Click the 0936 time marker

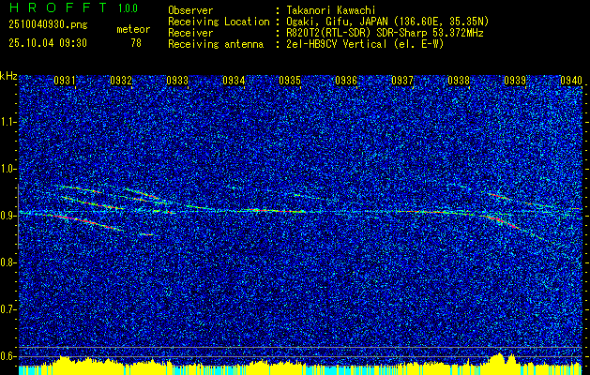(x=346, y=80)
